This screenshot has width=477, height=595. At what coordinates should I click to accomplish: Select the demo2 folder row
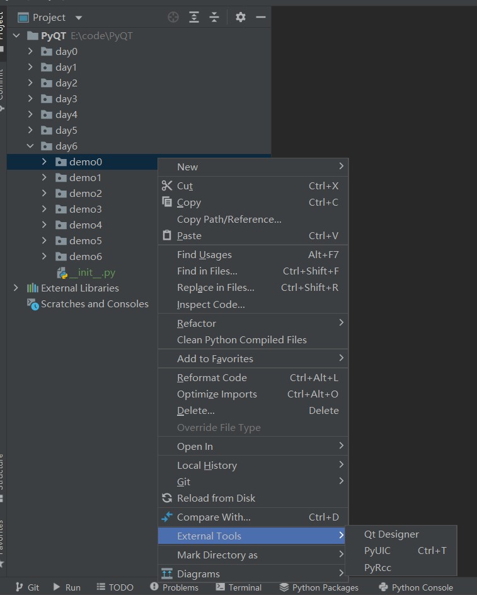(82, 193)
